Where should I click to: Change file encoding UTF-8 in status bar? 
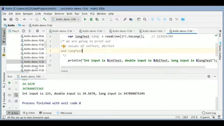[194, 117]
